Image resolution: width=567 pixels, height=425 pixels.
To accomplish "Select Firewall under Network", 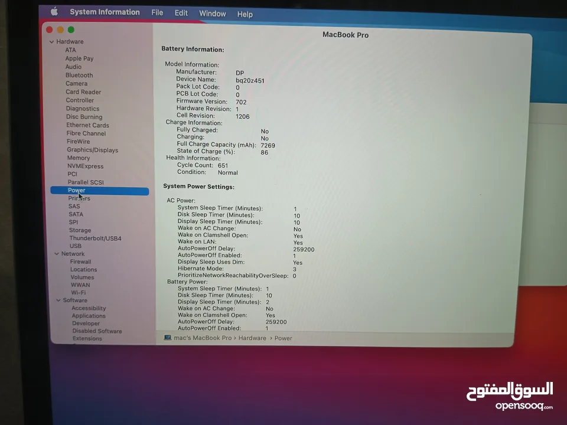I will [81, 261].
